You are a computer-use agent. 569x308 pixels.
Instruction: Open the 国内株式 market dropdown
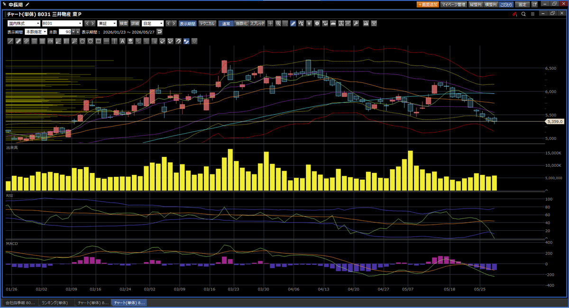tap(24, 23)
